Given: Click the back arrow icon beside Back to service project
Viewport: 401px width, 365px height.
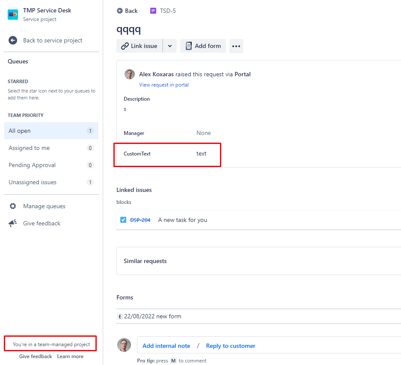Looking at the screenshot, I should 13,40.
